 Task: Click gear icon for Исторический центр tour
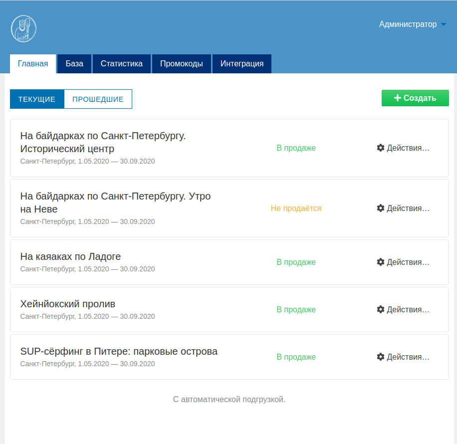click(381, 148)
